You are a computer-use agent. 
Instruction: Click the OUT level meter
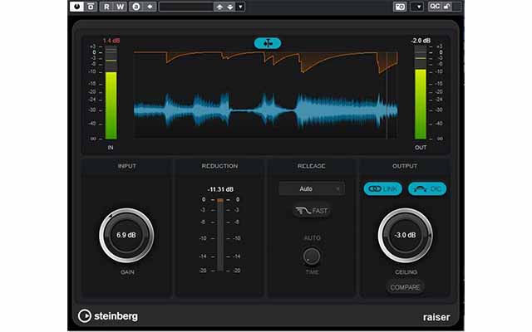(421, 92)
